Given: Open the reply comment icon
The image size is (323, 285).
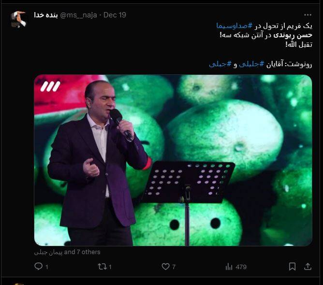Looking at the screenshot, I should tap(38, 267).
